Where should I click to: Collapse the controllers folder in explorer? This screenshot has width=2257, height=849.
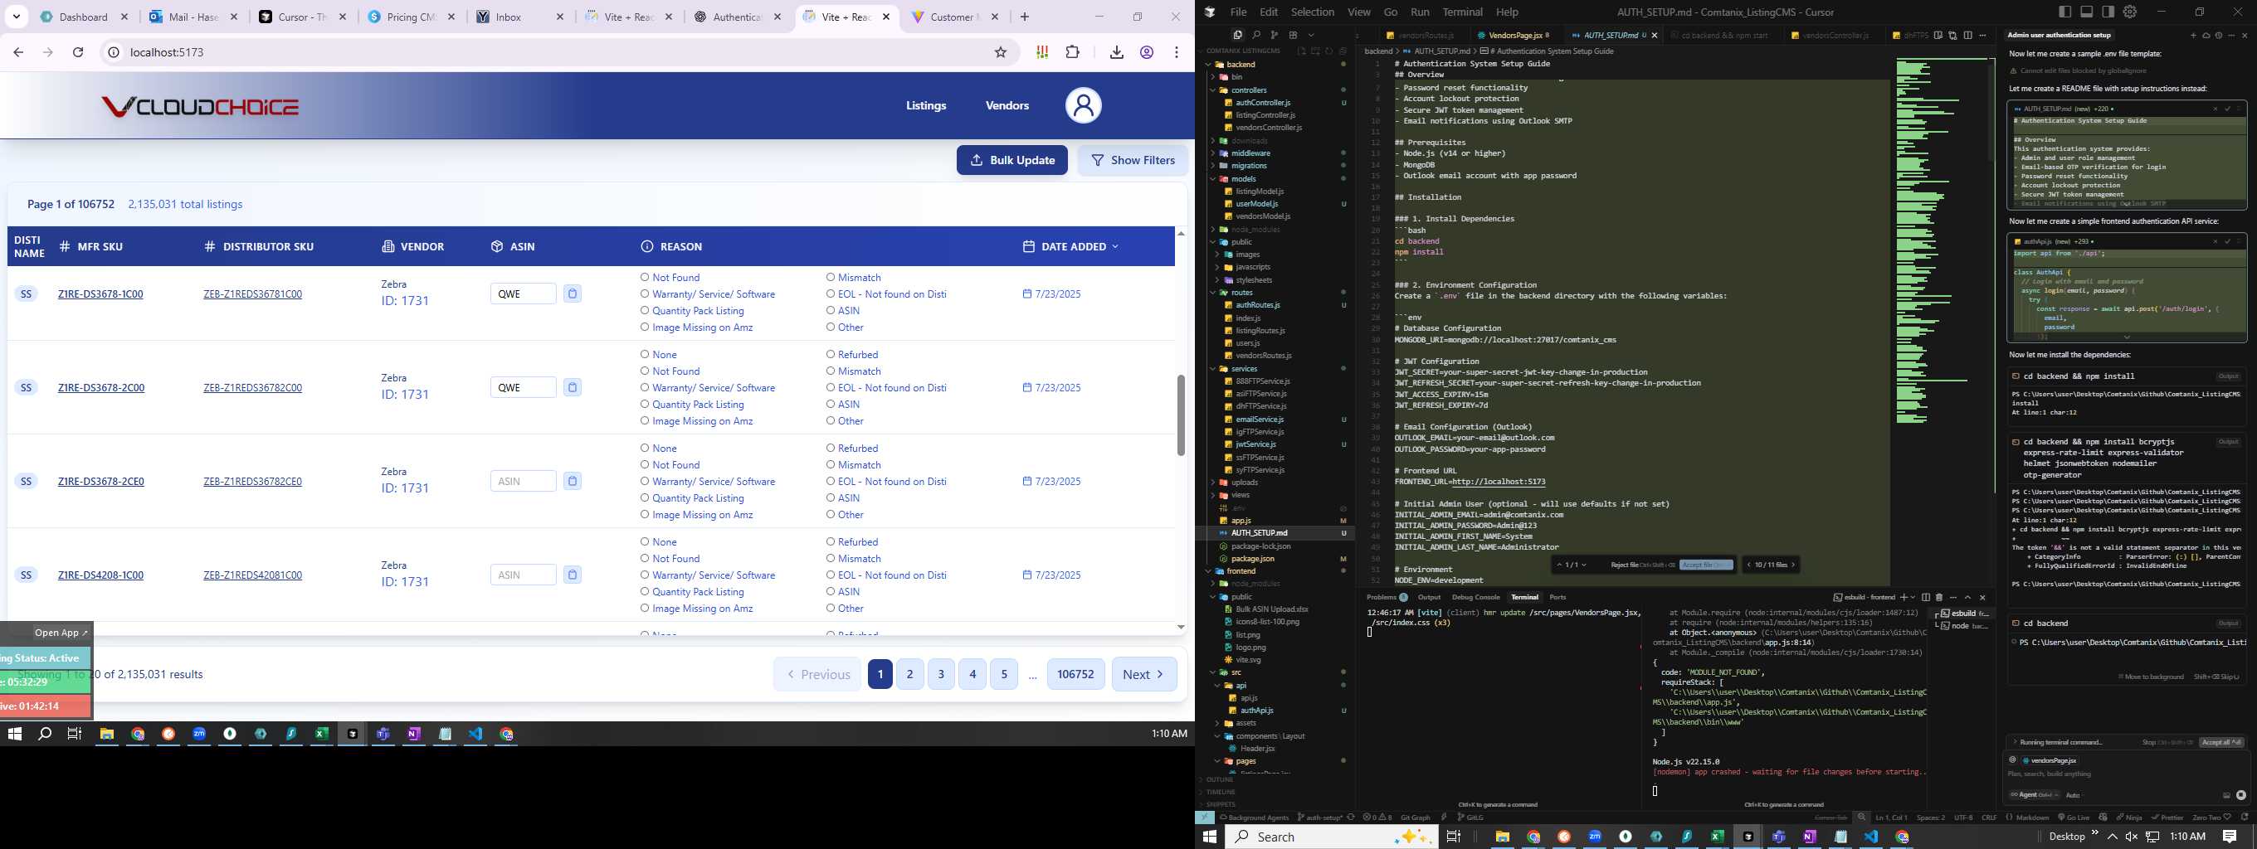1213,90
